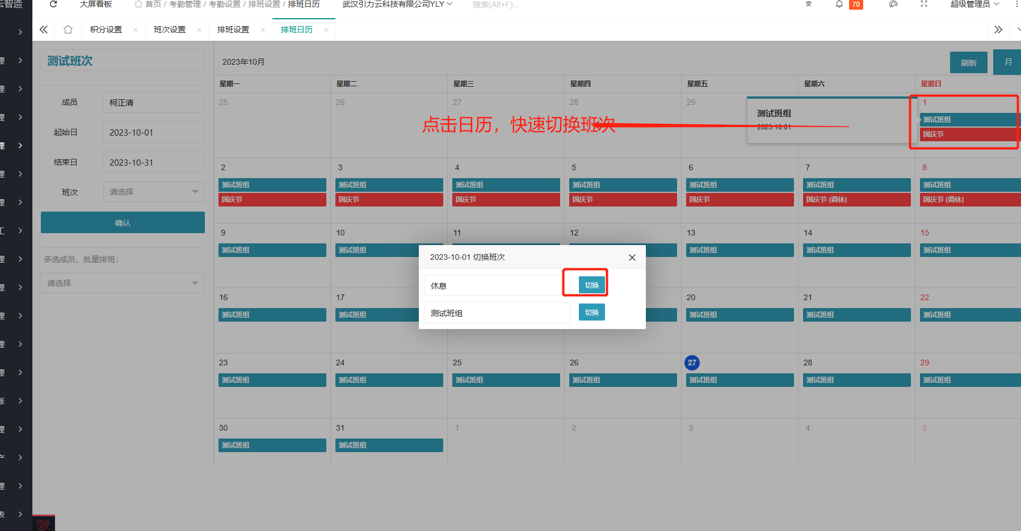Open the theme palette icon
The width and height of the screenshot is (1021, 531).
[893, 4]
